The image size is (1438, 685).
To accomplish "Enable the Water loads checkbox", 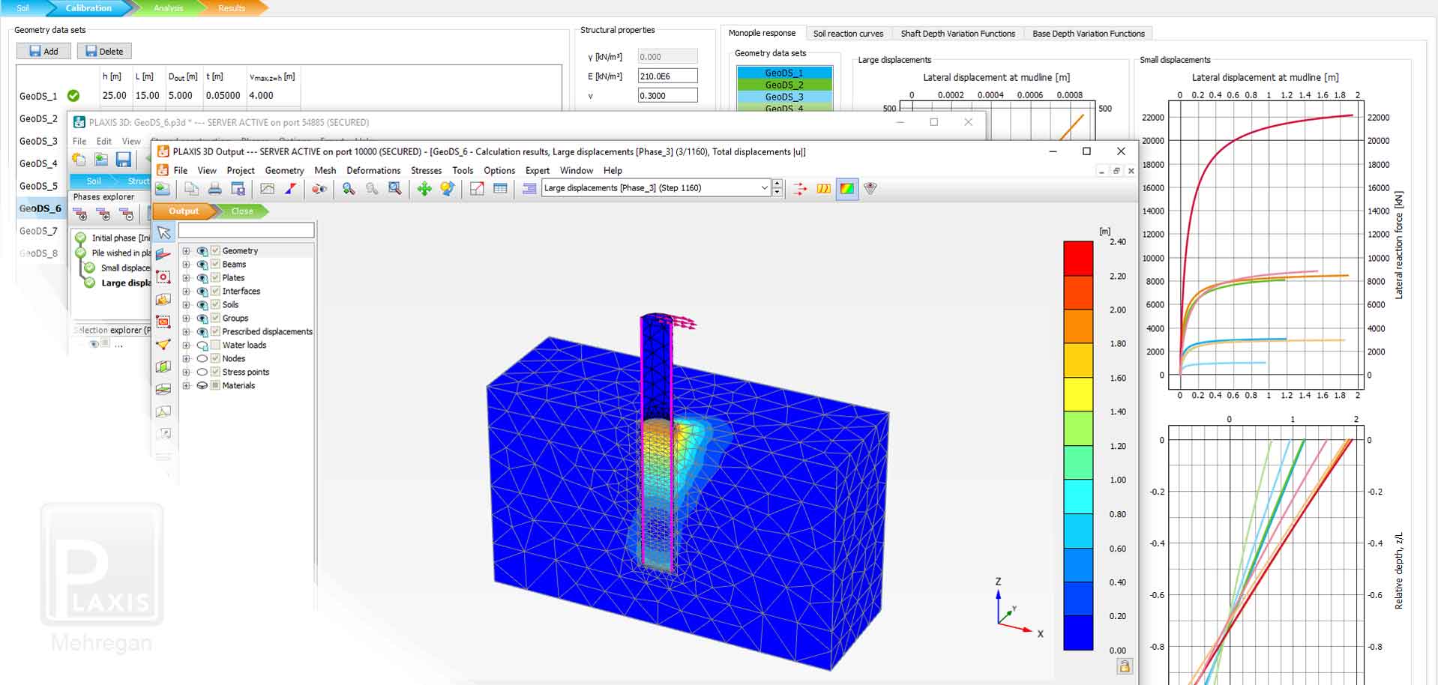I will 215,345.
